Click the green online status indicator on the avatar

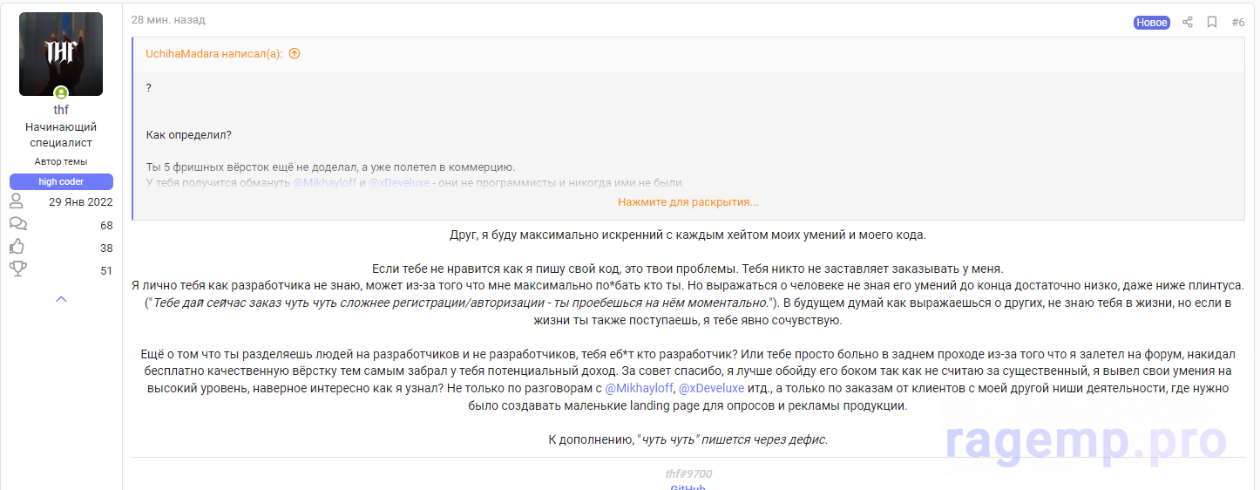(x=61, y=92)
